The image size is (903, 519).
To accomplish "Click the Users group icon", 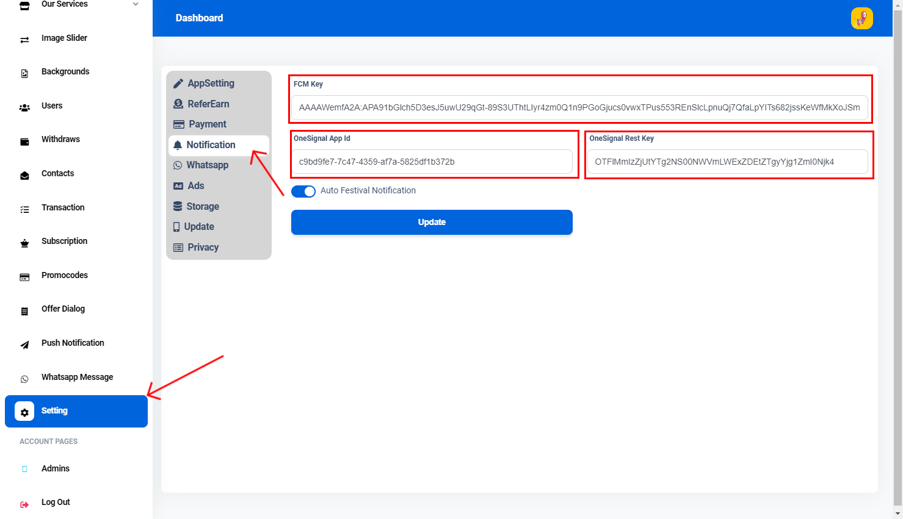I will click(24, 108).
